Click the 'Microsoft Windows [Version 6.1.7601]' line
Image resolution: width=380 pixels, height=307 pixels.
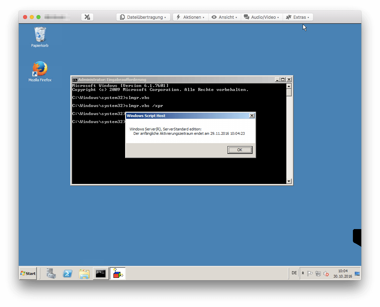120,86
